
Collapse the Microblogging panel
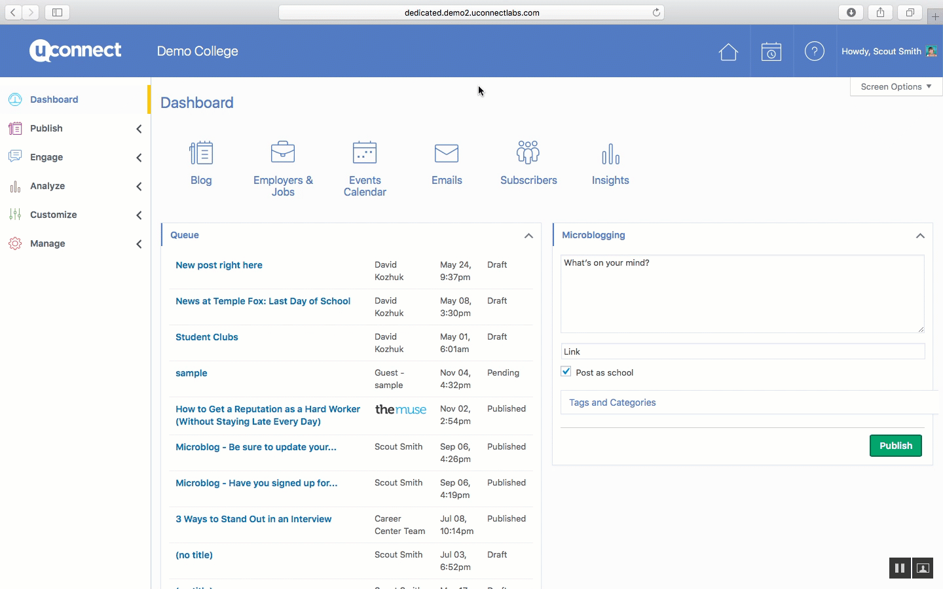[x=920, y=236]
